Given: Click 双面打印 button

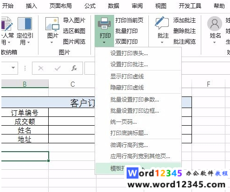Looking at the screenshot, I should point(127,41).
